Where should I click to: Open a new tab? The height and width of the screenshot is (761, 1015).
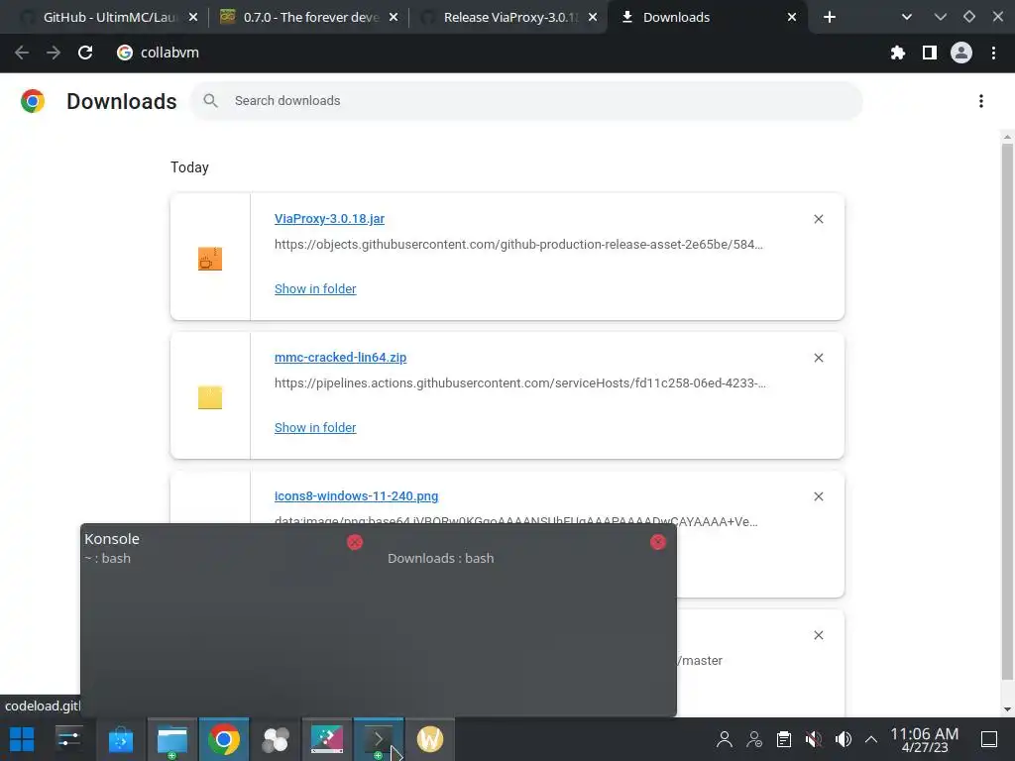[x=830, y=17]
